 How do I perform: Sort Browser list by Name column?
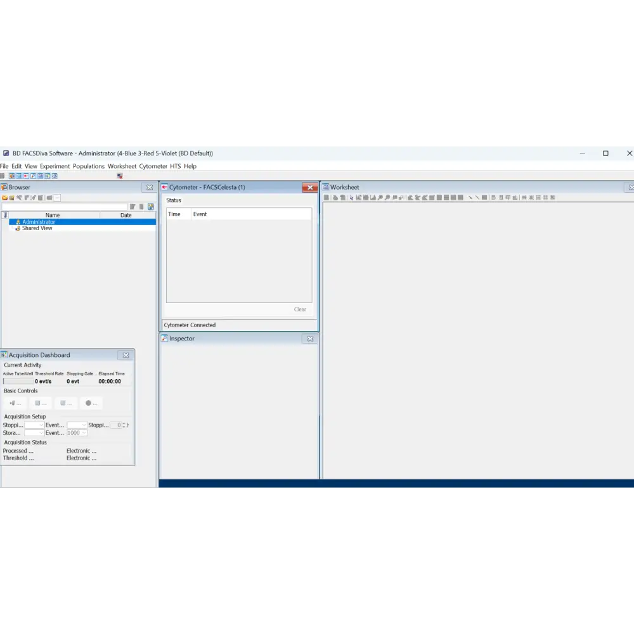pos(53,215)
